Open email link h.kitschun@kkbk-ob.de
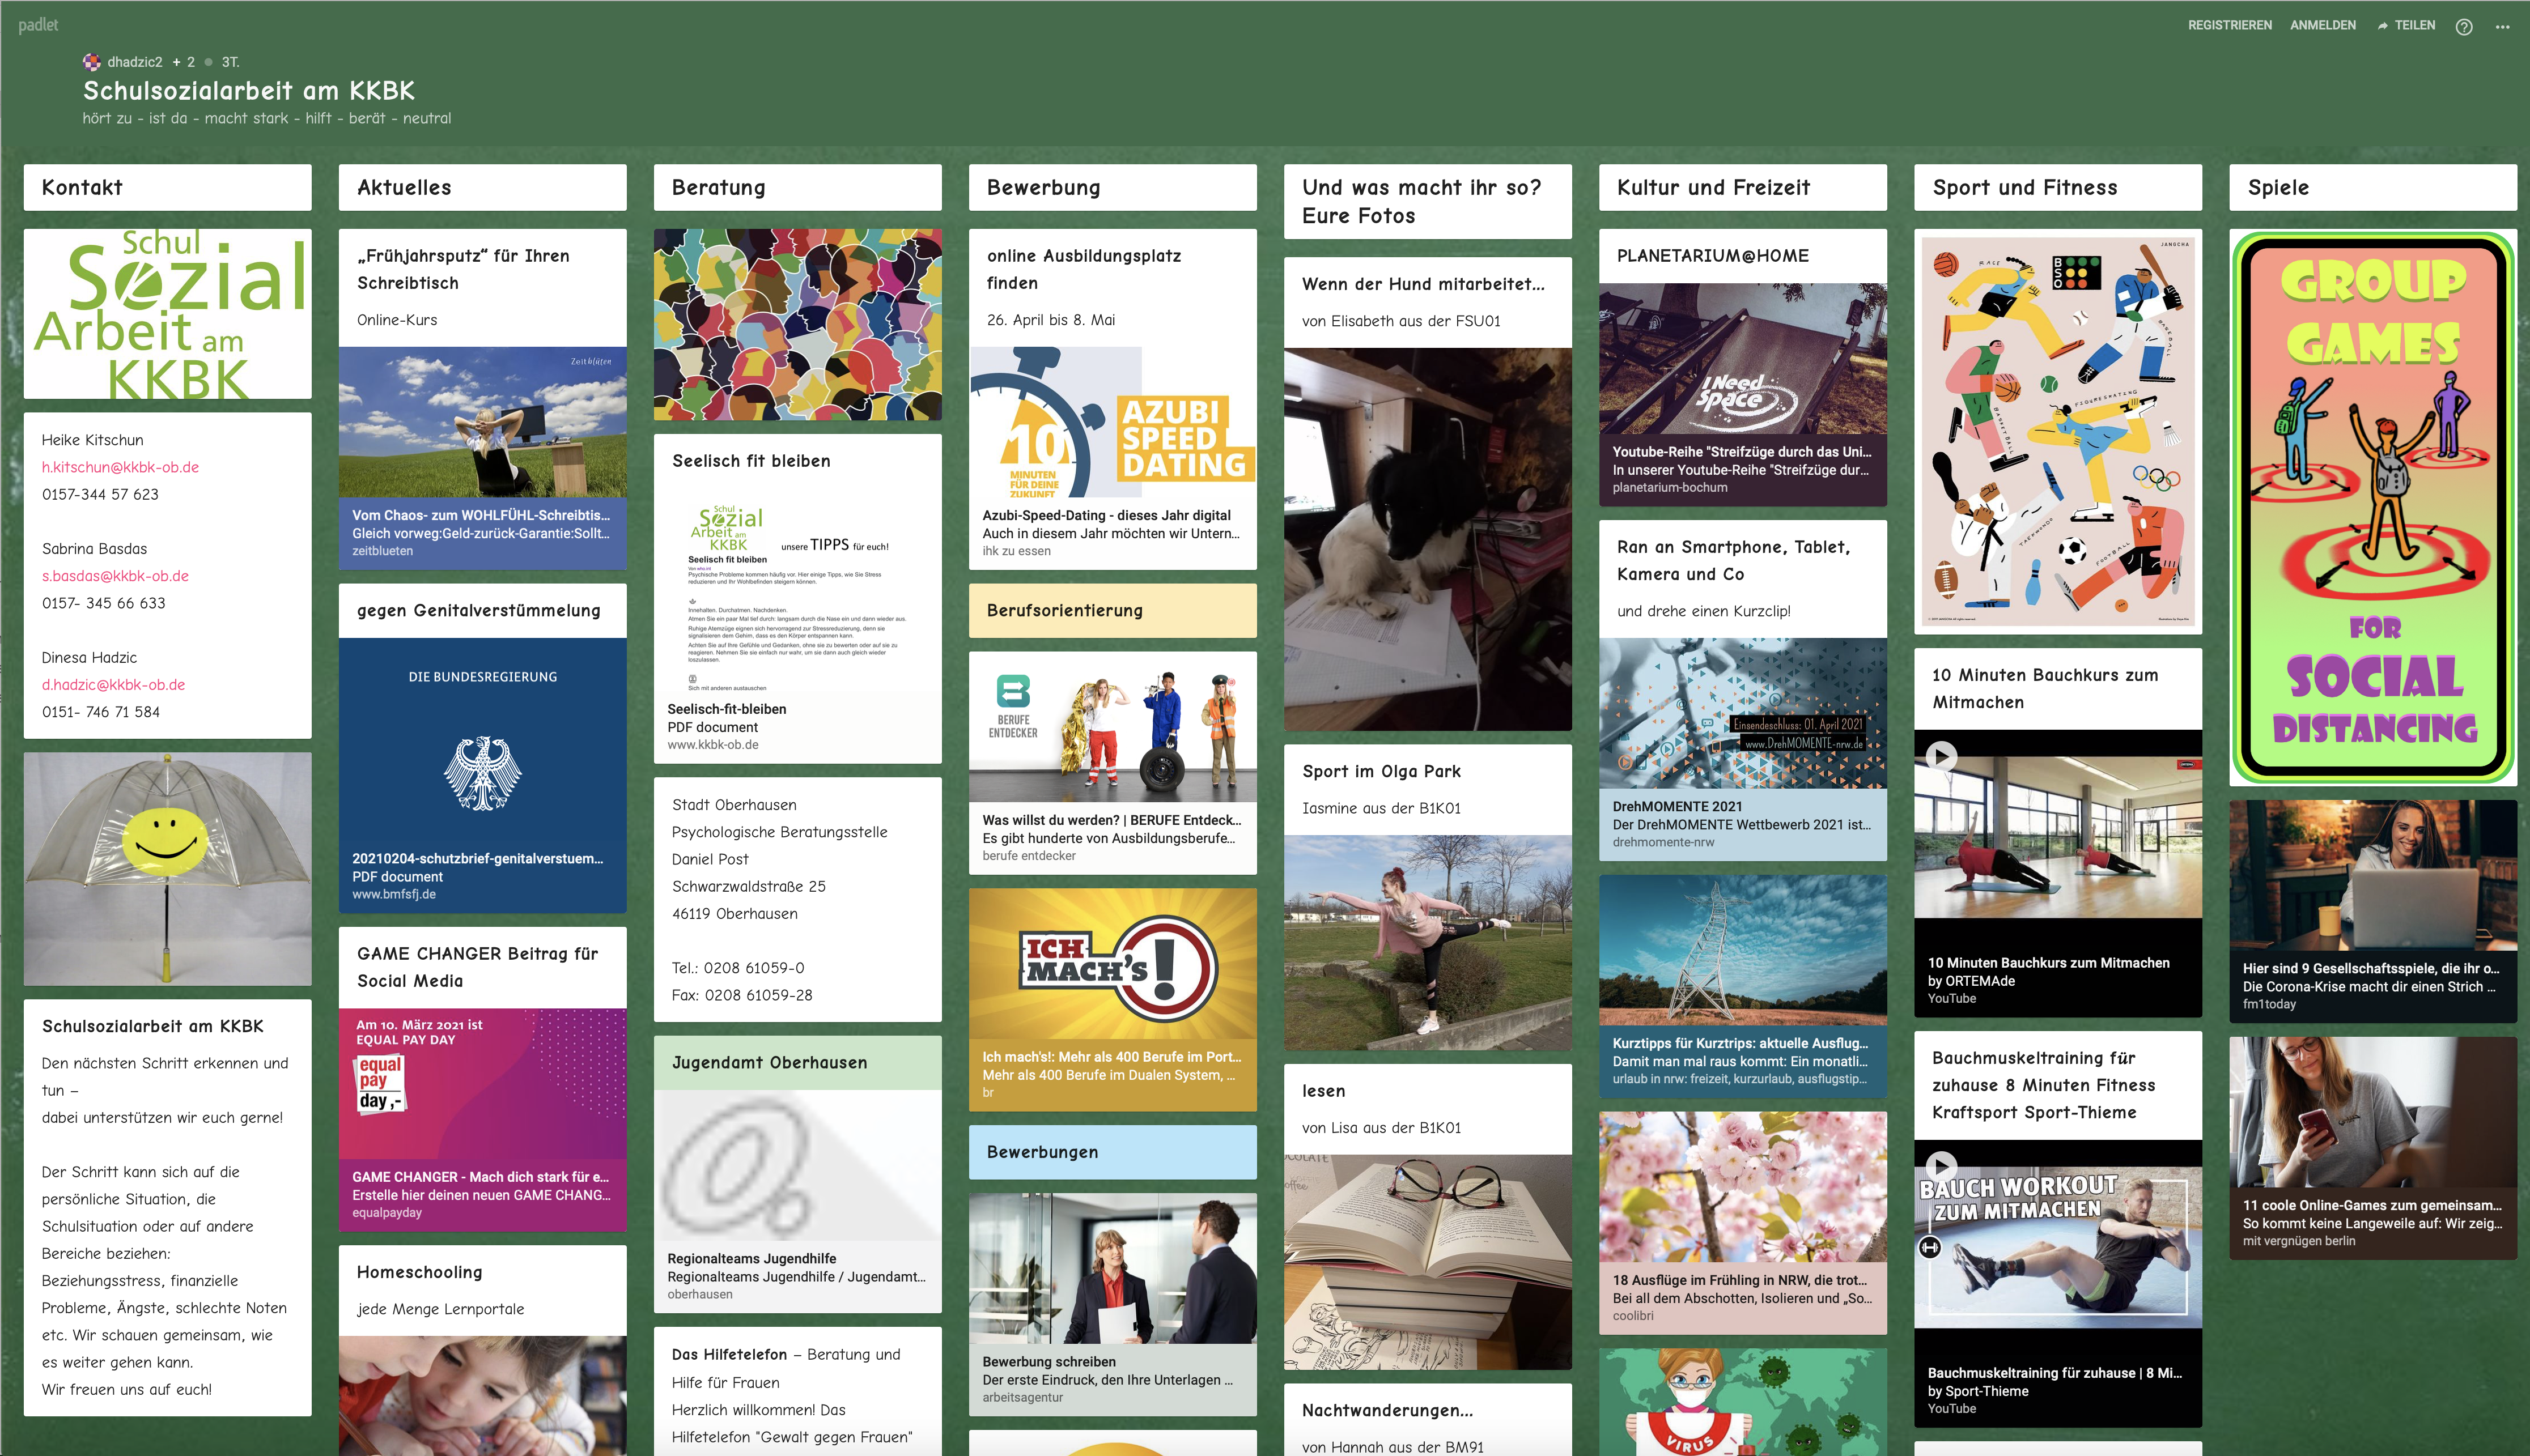2530x1456 pixels. tap(120, 467)
